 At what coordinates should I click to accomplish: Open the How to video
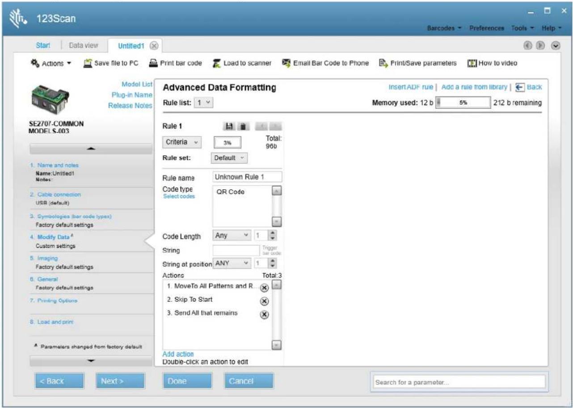pyautogui.click(x=492, y=63)
